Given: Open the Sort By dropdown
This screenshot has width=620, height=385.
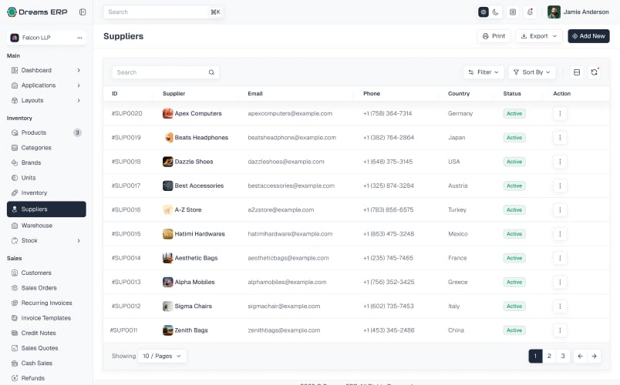Looking at the screenshot, I should [532, 72].
